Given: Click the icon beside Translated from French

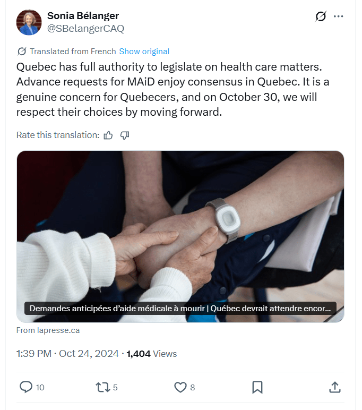Looking at the screenshot, I should [22, 52].
